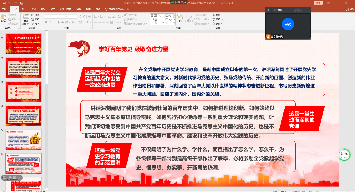The width and height of the screenshot is (355, 192).
Task: Select slide 4 thumbnail in the panel
Action: tap(23, 116)
